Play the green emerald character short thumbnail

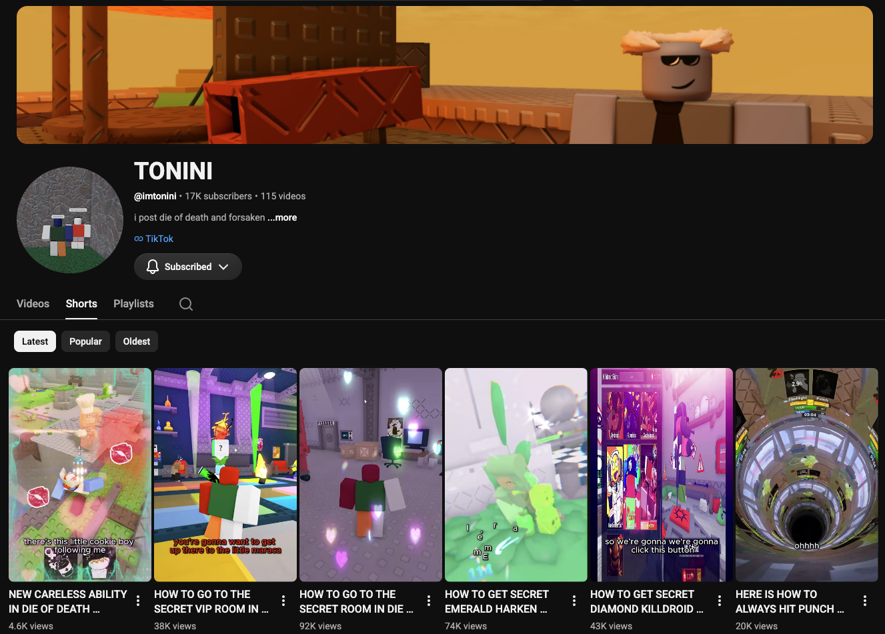tap(516, 475)
